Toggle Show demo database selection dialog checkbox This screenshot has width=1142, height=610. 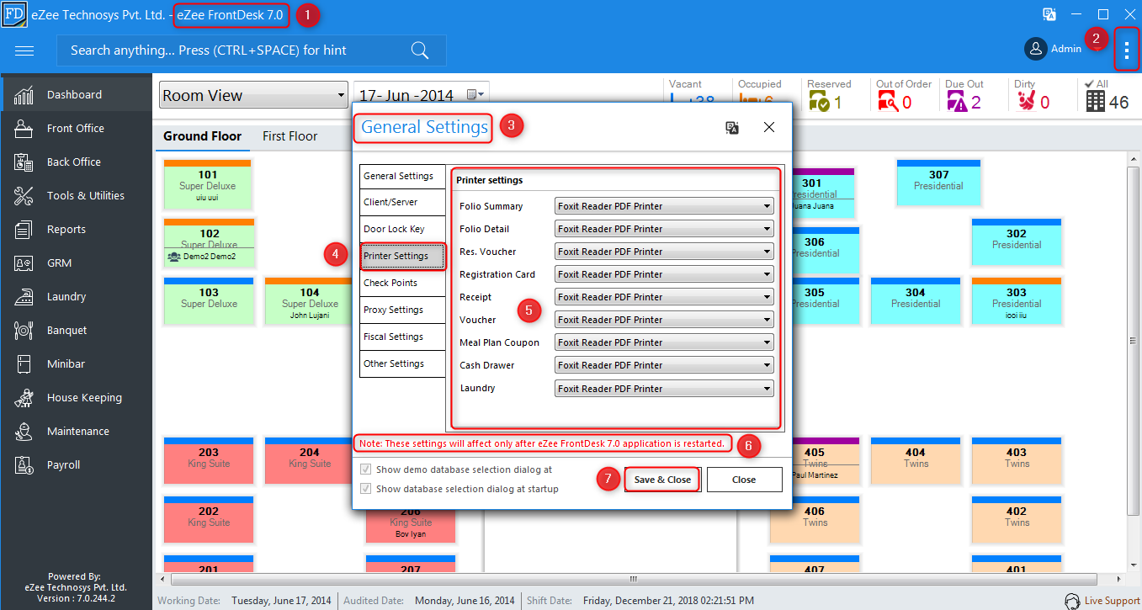(x=365, y=469)
